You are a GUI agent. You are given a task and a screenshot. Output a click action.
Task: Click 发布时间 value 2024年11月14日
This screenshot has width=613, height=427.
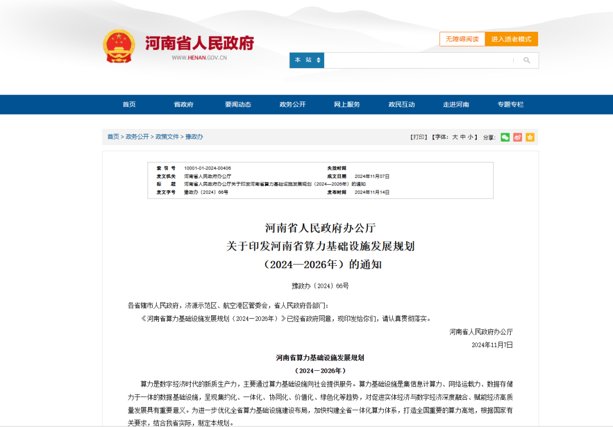pyautogui.click(x=372, y=192)
